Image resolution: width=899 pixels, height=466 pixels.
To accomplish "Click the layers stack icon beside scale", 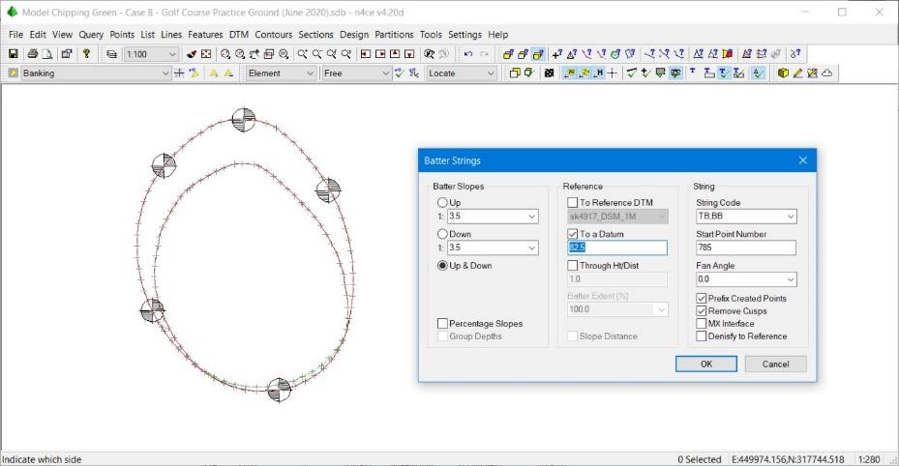I will pos(112,54).
